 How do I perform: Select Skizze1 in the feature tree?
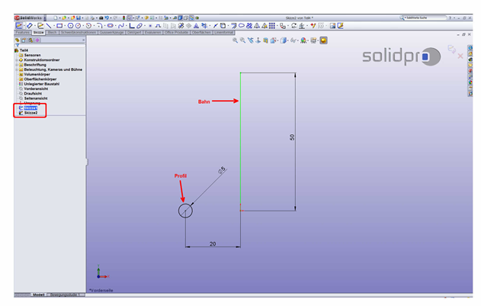click(x=30, y=108)
